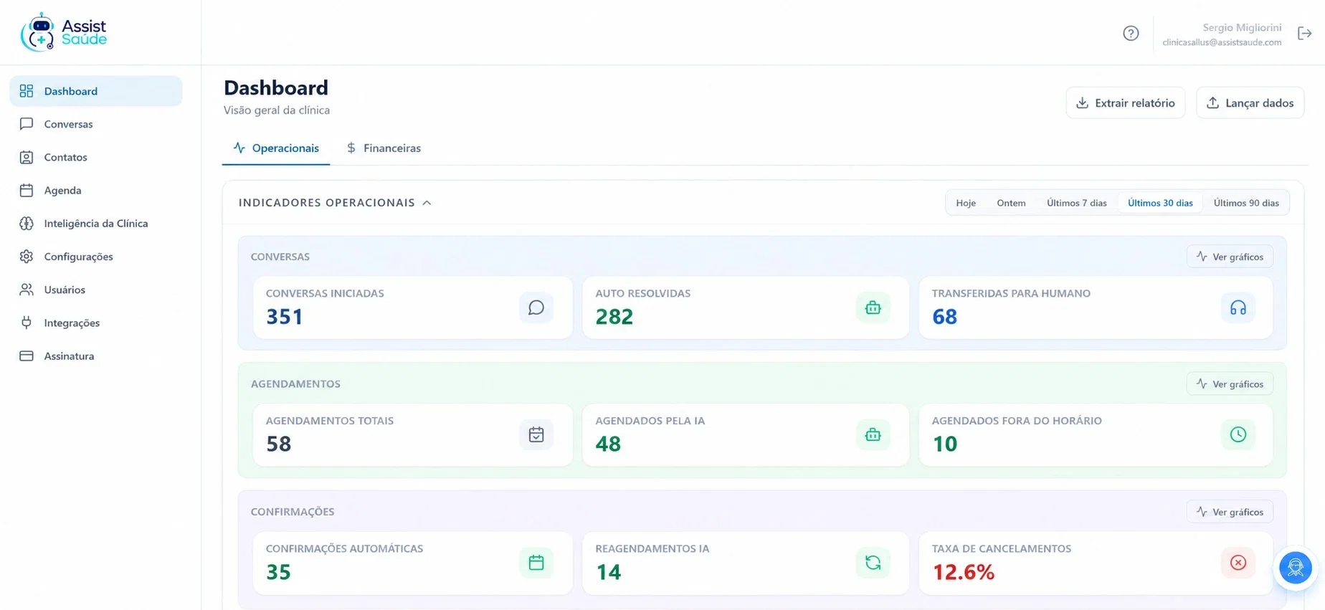This screenshot has width=1325, height=610.
Task: Click the Usuários people icon
Action: [27, 290]
